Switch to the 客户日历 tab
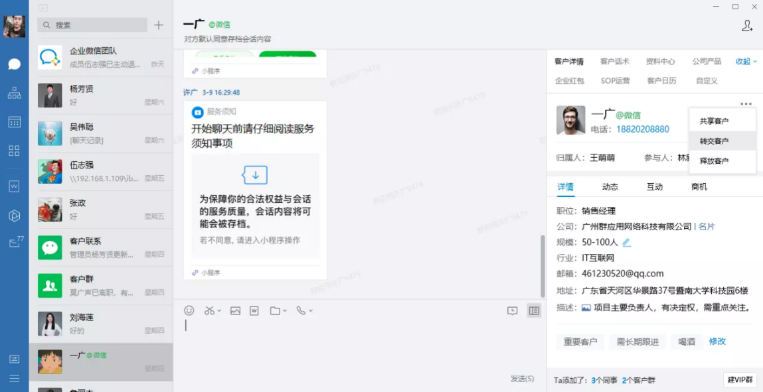 coord(661,81)
